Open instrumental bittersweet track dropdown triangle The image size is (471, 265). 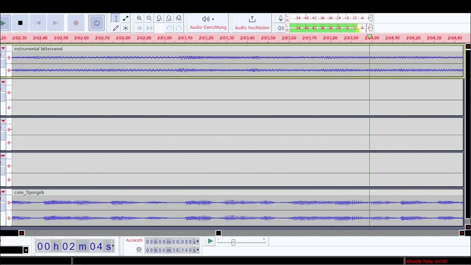3,48
